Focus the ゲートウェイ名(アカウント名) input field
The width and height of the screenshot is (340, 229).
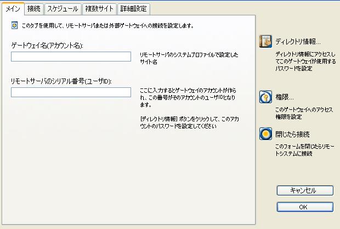coord(71,57)
